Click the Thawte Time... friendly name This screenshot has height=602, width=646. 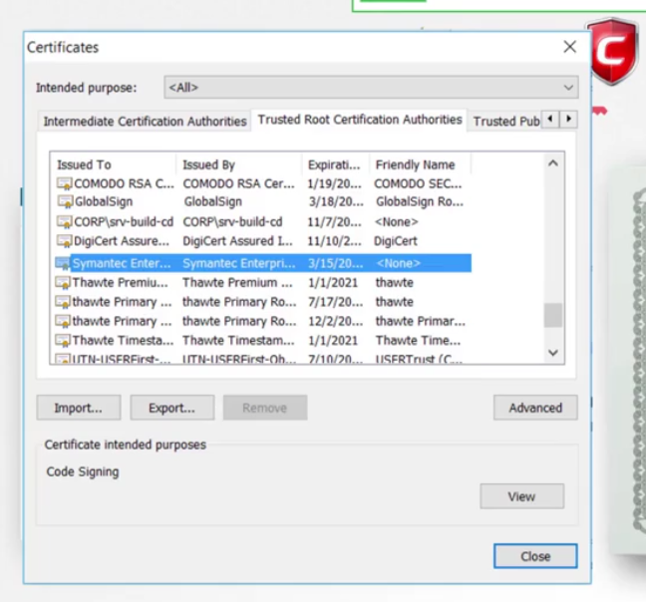[x=418, y=341]
